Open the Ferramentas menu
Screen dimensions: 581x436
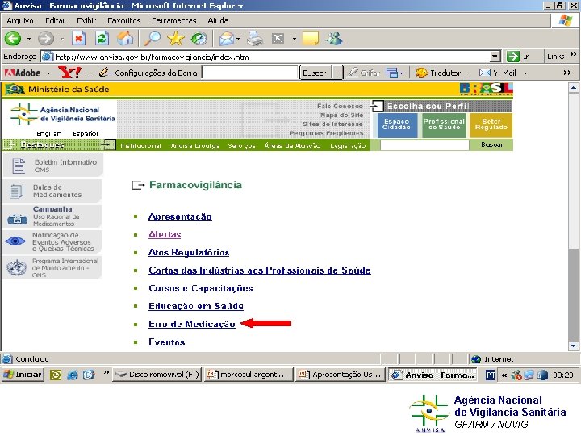click(x=173, y=21)
